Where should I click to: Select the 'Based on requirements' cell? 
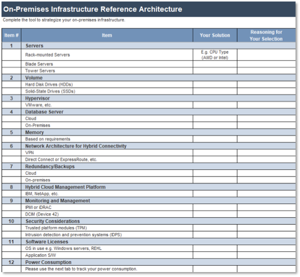click(x=107, y=139)
